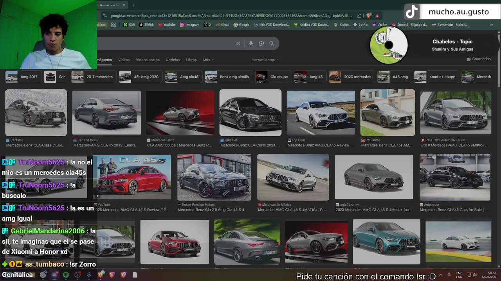The height and width of the screenshot is (281, 501).
Task: Open TikTok bookmark in bookmarks bar
Action: (146, 25)
